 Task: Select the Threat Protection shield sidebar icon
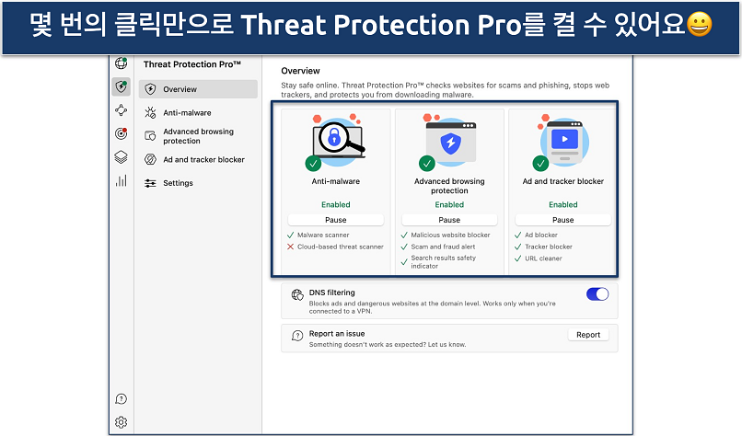coord(121,87)
